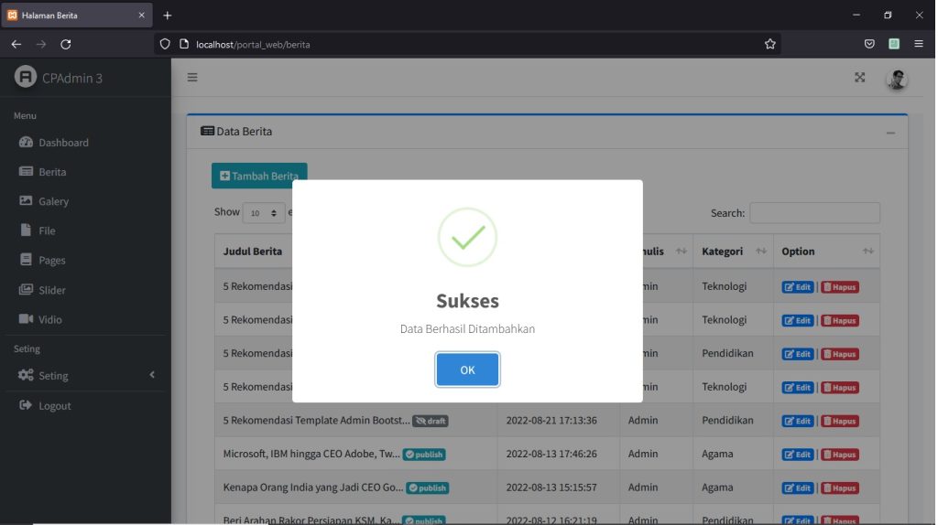938x525 pixels.
Task: Click the fullscreen expand icon
Action: (859, 78)
